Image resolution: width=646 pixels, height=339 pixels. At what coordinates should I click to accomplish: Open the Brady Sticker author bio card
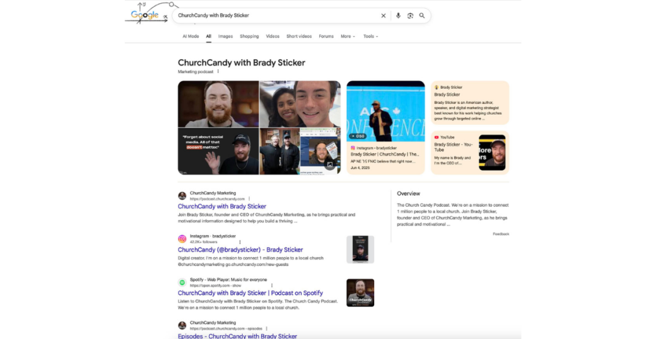470,103
